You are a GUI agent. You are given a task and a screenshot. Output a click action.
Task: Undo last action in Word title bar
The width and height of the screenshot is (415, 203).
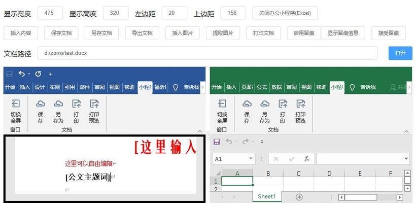pyautogui.click(x=22, y=74)
